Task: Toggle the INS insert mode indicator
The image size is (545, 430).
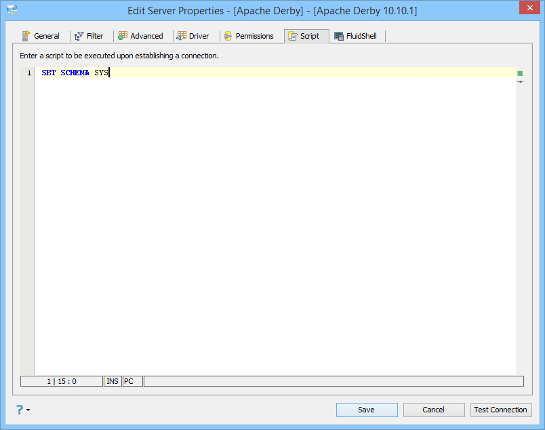Action: [x=113, y=381]
